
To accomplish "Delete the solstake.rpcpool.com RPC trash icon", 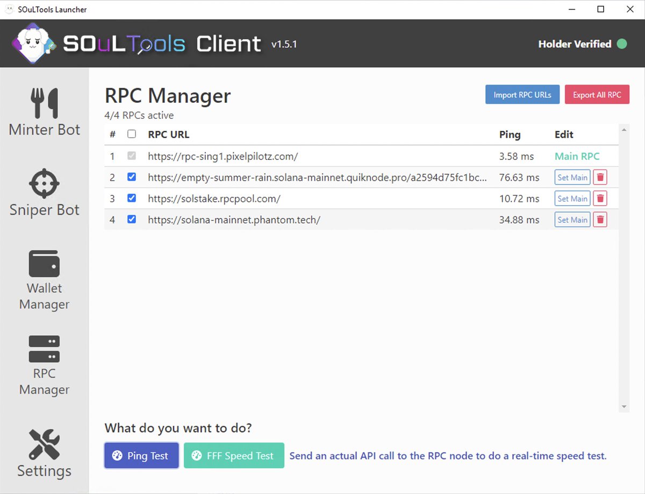I will [600, 199].
